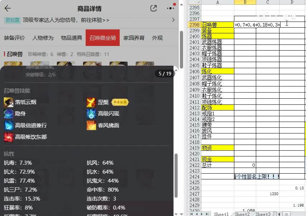Select the column D header
Screen dimensions: 306x216
point(292,2)
